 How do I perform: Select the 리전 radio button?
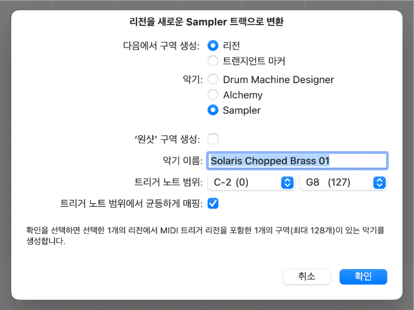[x=213, y=45]
